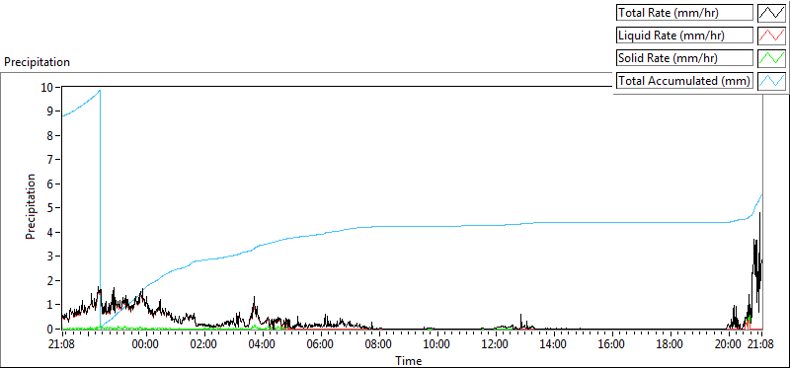Click the 10 value on the Y axis
The height and width of the screenshot is (368, 790).
pyautogui.click(x=46, y=87)
